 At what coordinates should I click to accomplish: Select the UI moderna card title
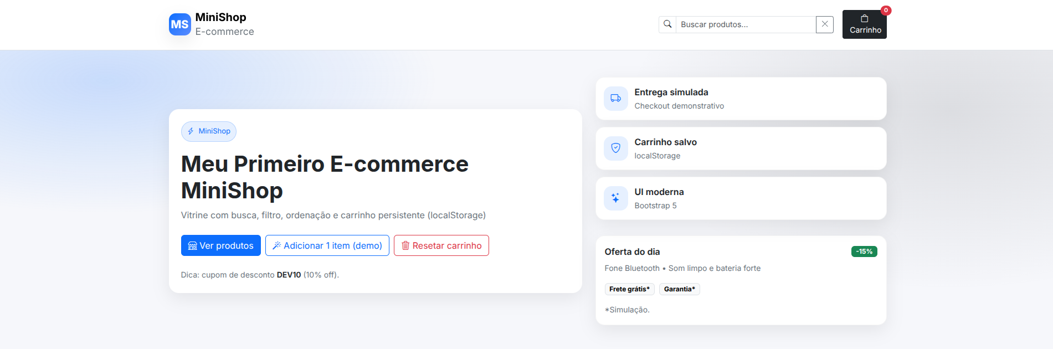point(659,192)
